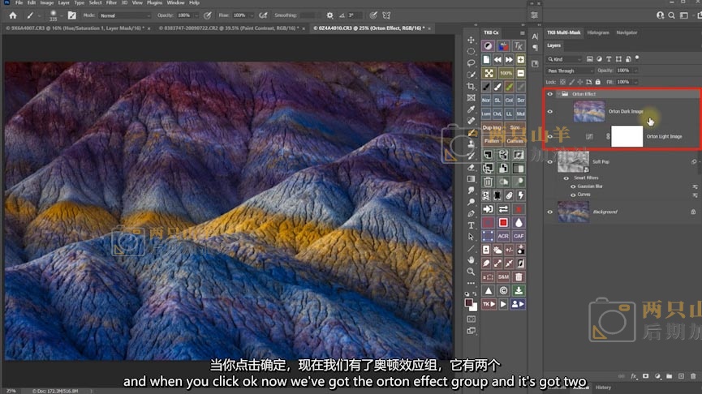Toggle visibility of Orton Dark Image layer
Screen dimensions: 702x394
point(550,112)
